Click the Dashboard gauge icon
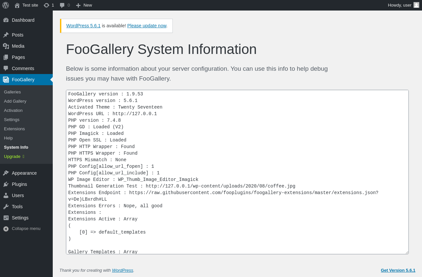Image resolution: width=422 pixels, height=277 pixels. point(6,20)
